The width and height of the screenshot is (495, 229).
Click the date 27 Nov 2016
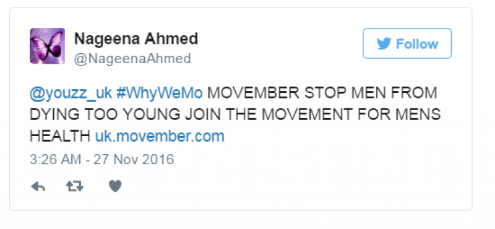pos(134,159)
